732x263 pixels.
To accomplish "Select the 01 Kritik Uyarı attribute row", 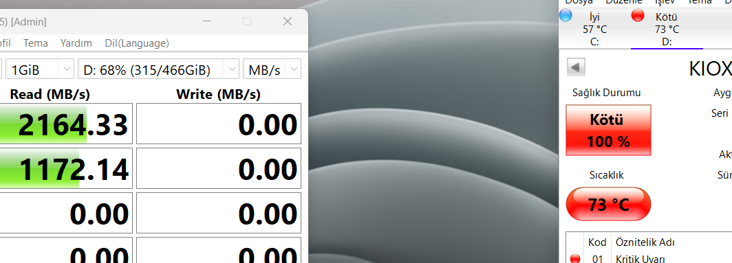I will [649, 259].
